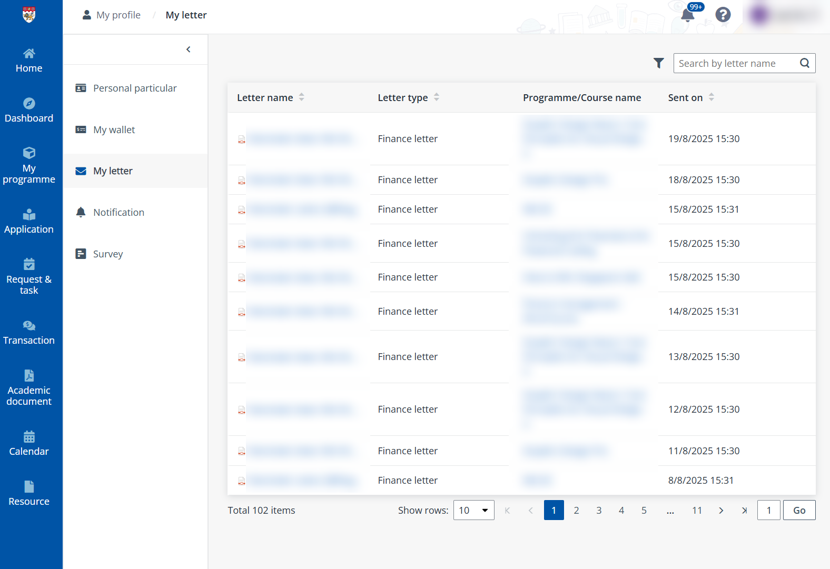Open the Calendar sidebar icon
This screenshot has height=569, width=830.
click(29, 437)
